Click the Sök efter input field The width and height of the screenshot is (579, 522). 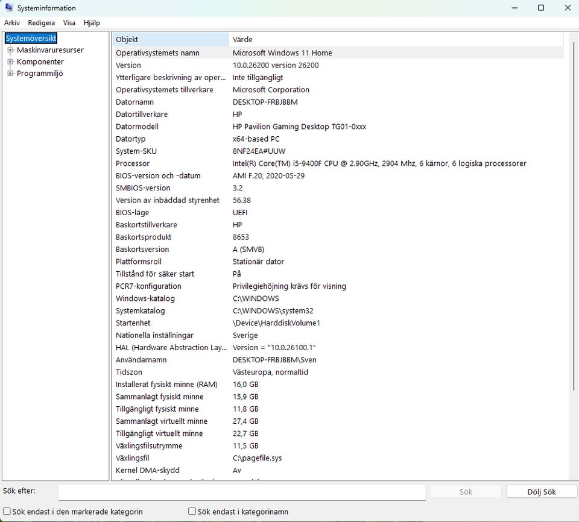pos(242,492)
